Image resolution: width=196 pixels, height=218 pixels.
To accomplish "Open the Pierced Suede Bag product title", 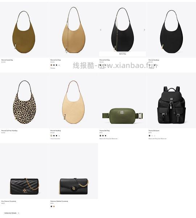I will (x=7, y=60).
